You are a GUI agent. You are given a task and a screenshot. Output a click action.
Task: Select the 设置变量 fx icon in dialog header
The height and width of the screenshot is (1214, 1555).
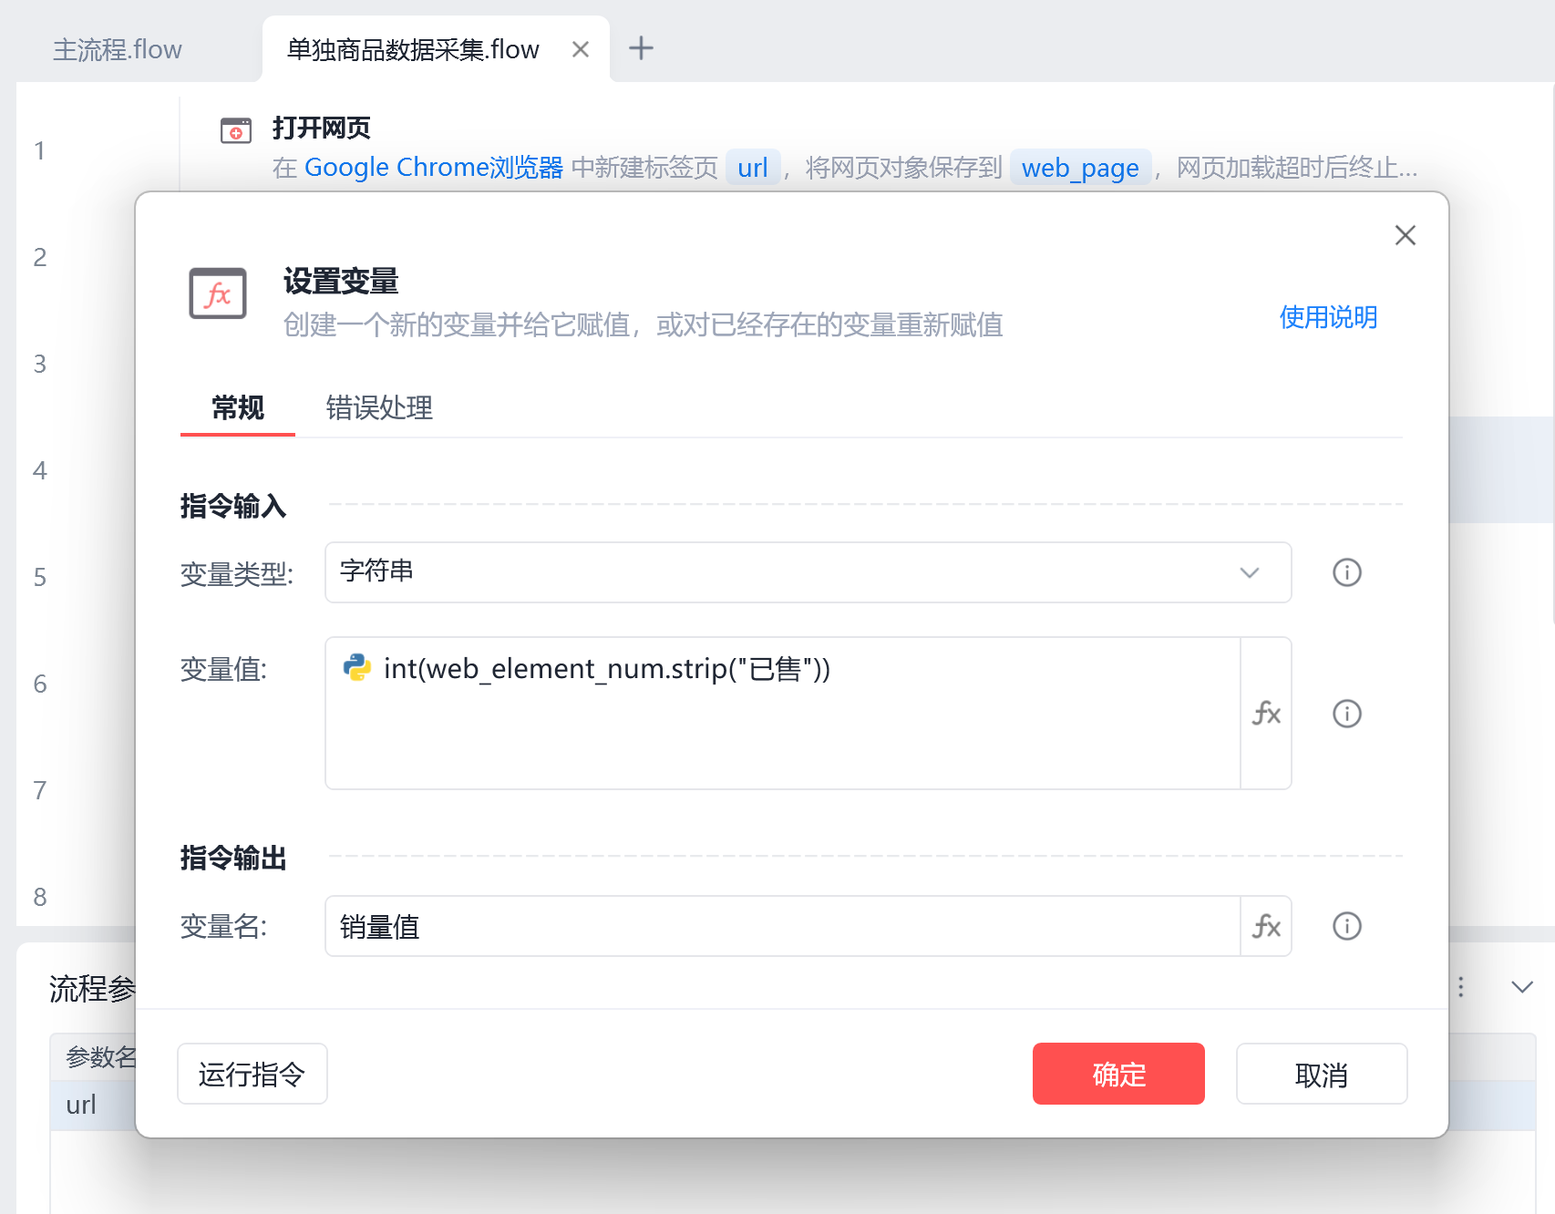[x=218, y=293]
